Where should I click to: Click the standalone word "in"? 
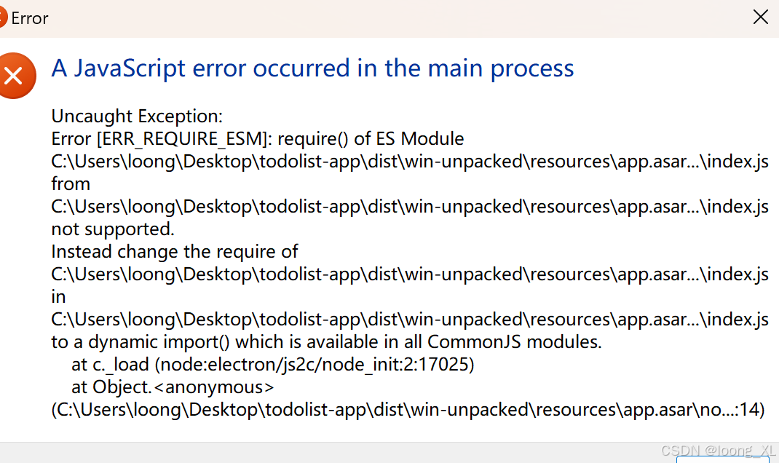[x=58, y=297]
